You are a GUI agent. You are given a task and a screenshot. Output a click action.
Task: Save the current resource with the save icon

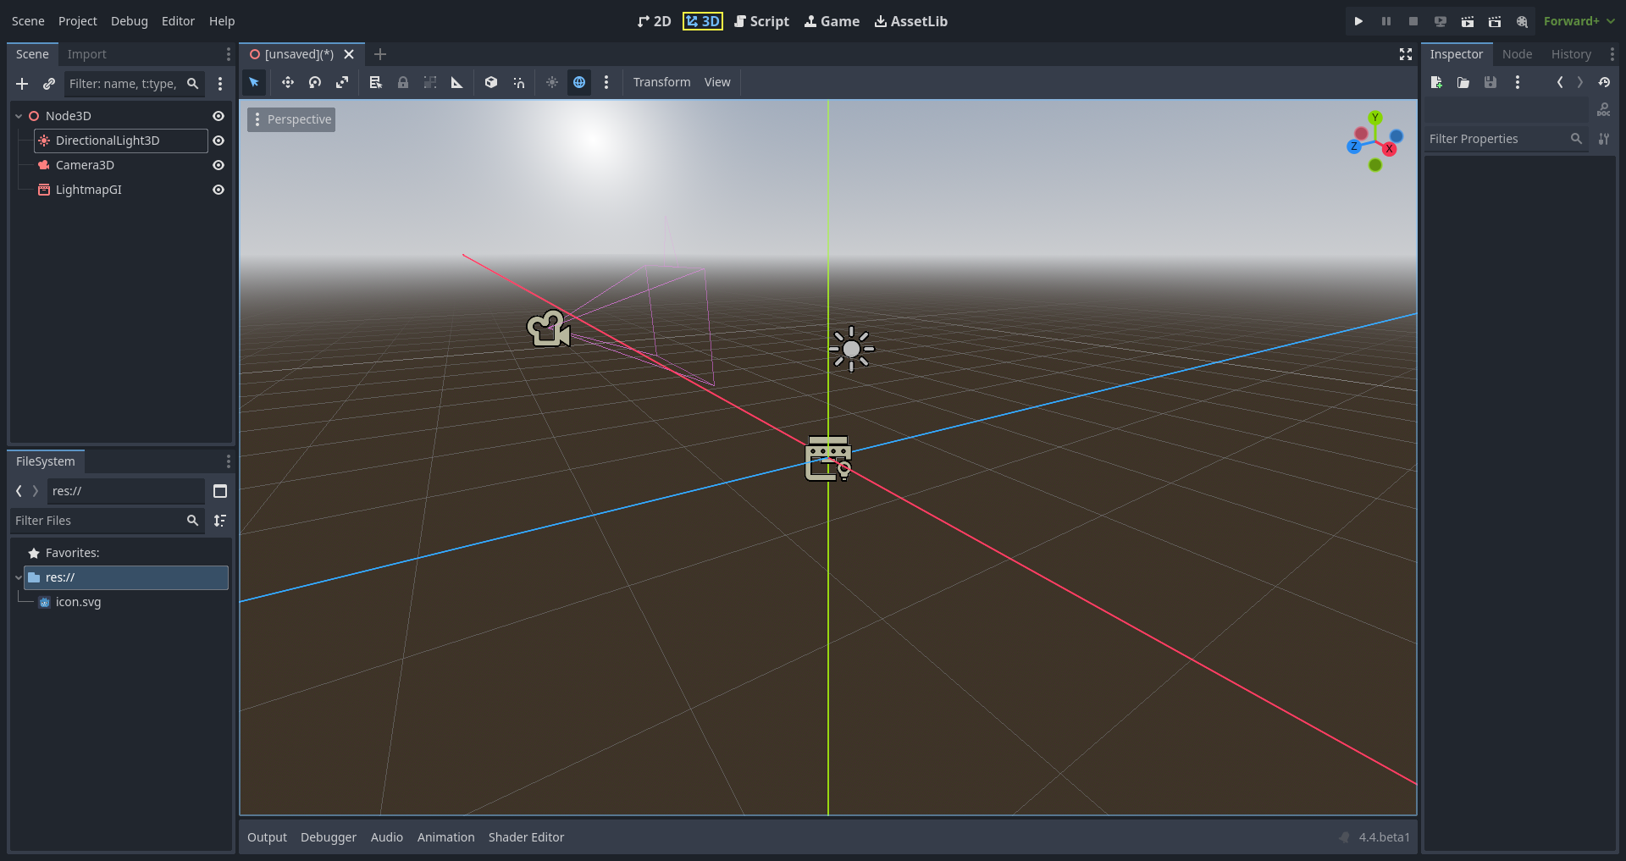[1490, 82]
